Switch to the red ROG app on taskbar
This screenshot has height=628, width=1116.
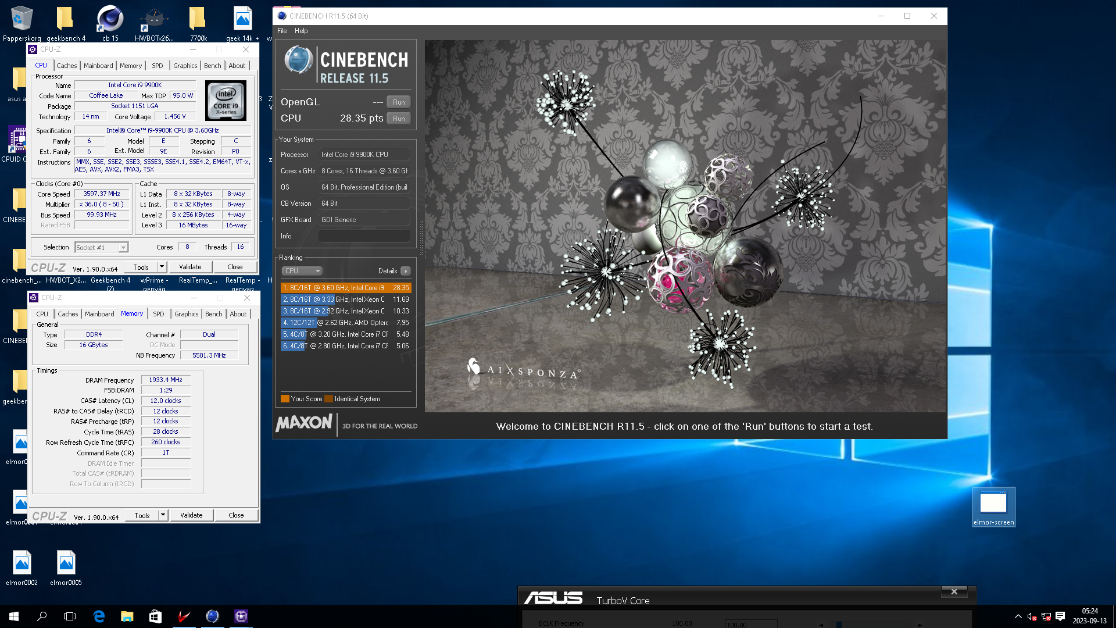[184, 616]
